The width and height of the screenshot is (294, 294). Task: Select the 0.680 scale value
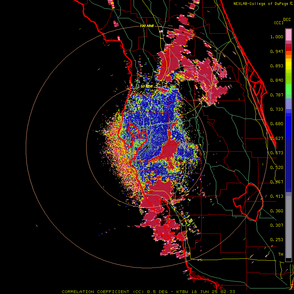pyautogui.click(x=277, y=124)
